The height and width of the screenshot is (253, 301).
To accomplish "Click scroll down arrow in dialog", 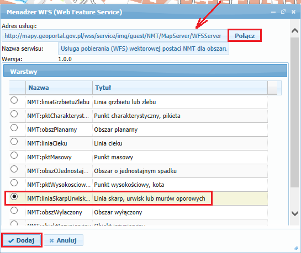I will point(295,213).
